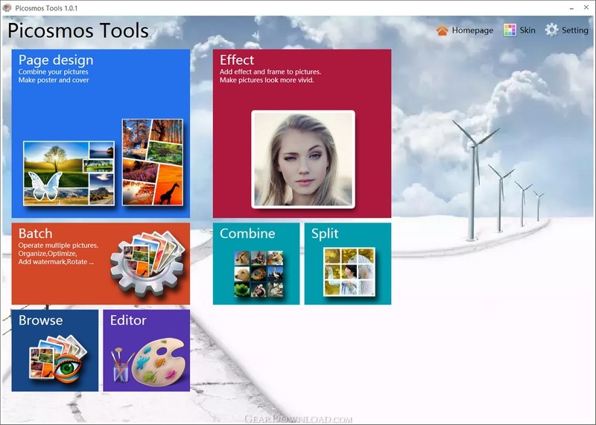Click the gear with photos Batch icon
Image resolution: width=596 pixels, height=425 pixels.
point(148,263)
